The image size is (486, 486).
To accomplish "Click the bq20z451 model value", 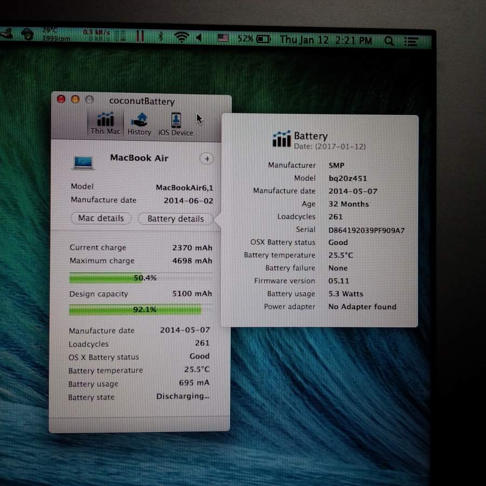I will click(x=348, y=179).
